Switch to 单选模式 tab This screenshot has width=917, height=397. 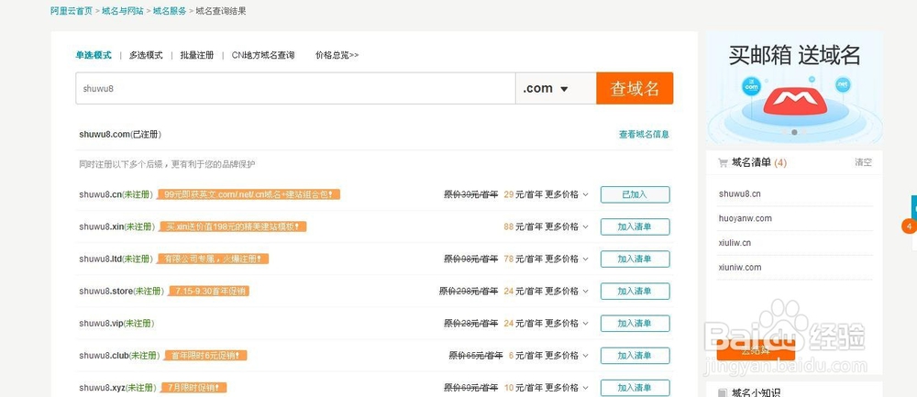pyautogui.click(x=93, y=55)
